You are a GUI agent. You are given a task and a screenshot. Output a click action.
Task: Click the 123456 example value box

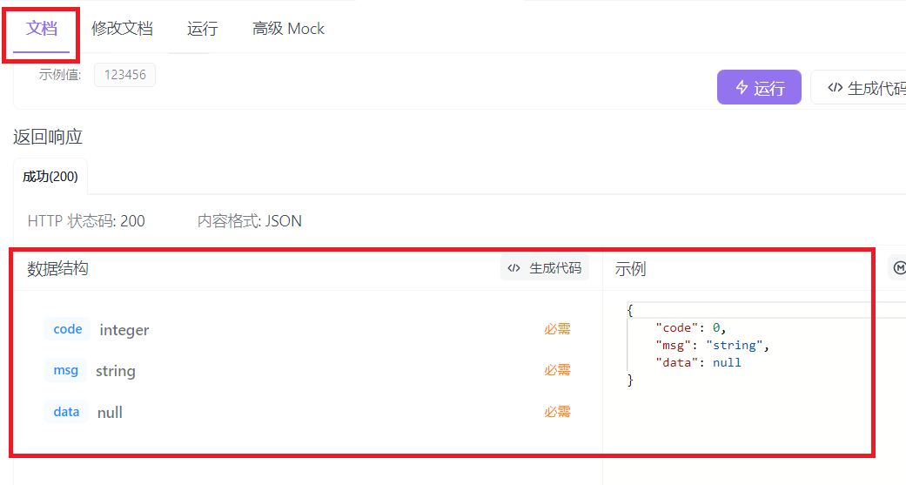(x=124, y=75)
